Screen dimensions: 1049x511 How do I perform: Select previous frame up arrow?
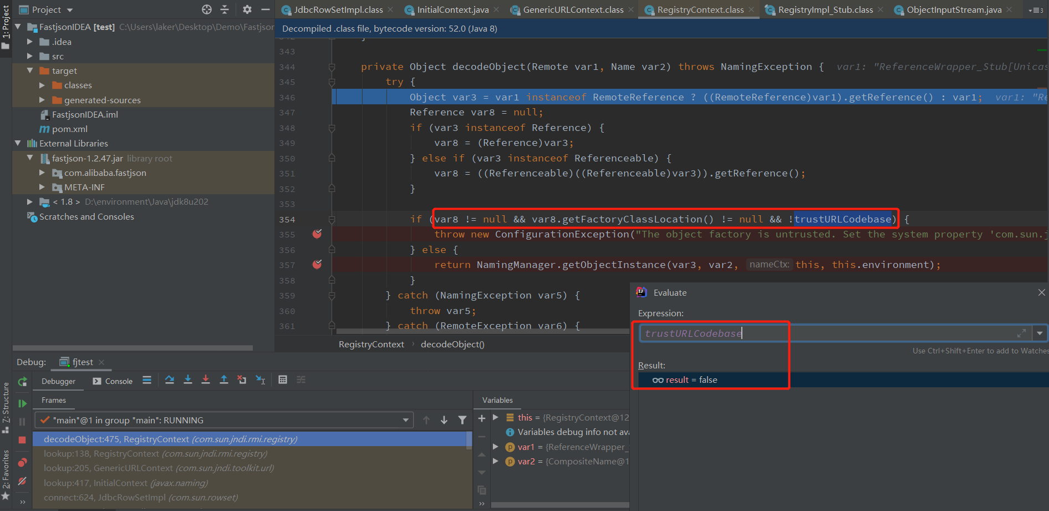426,420
